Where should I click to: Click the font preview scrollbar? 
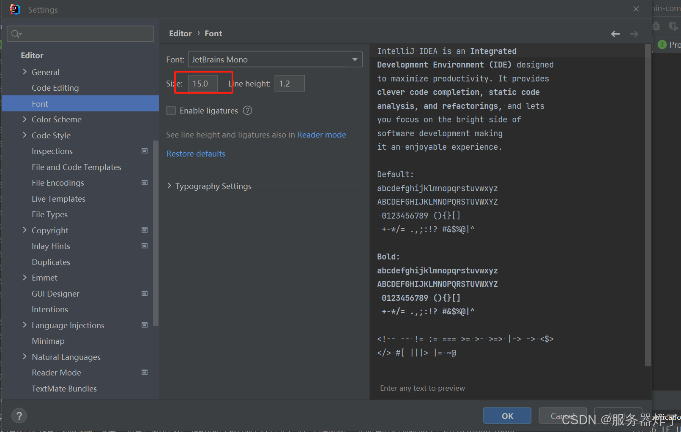[x=648, y=205]
